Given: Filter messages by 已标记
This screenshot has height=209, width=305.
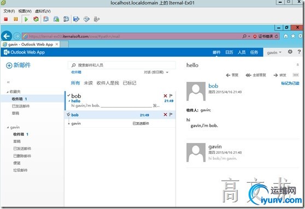Looking at the screenshot, I should click(130, 83).
